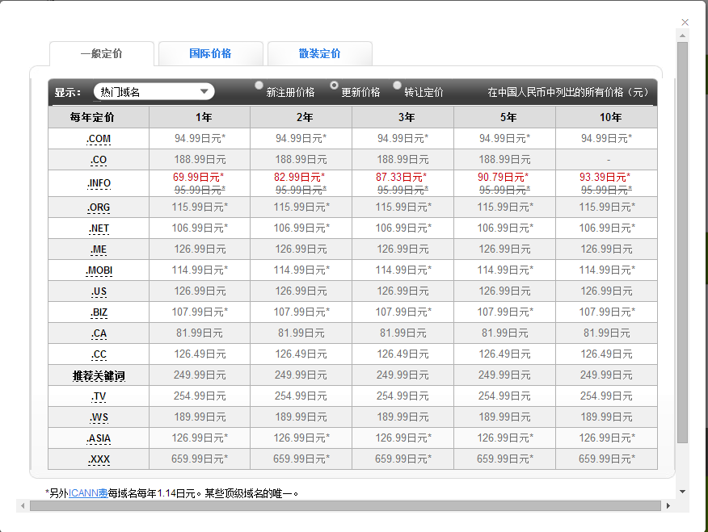Click the .COM domain link
This screenshot has width=708, height=532.
pos(99,139)
